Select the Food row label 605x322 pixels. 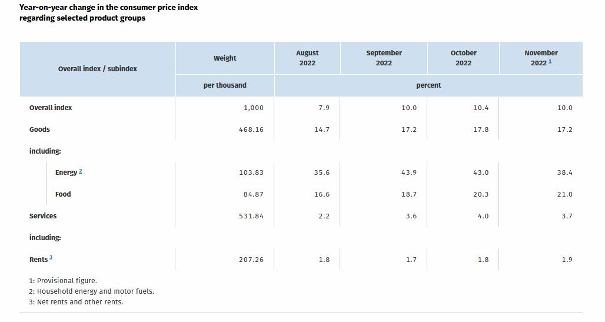[x=63, y=194]
